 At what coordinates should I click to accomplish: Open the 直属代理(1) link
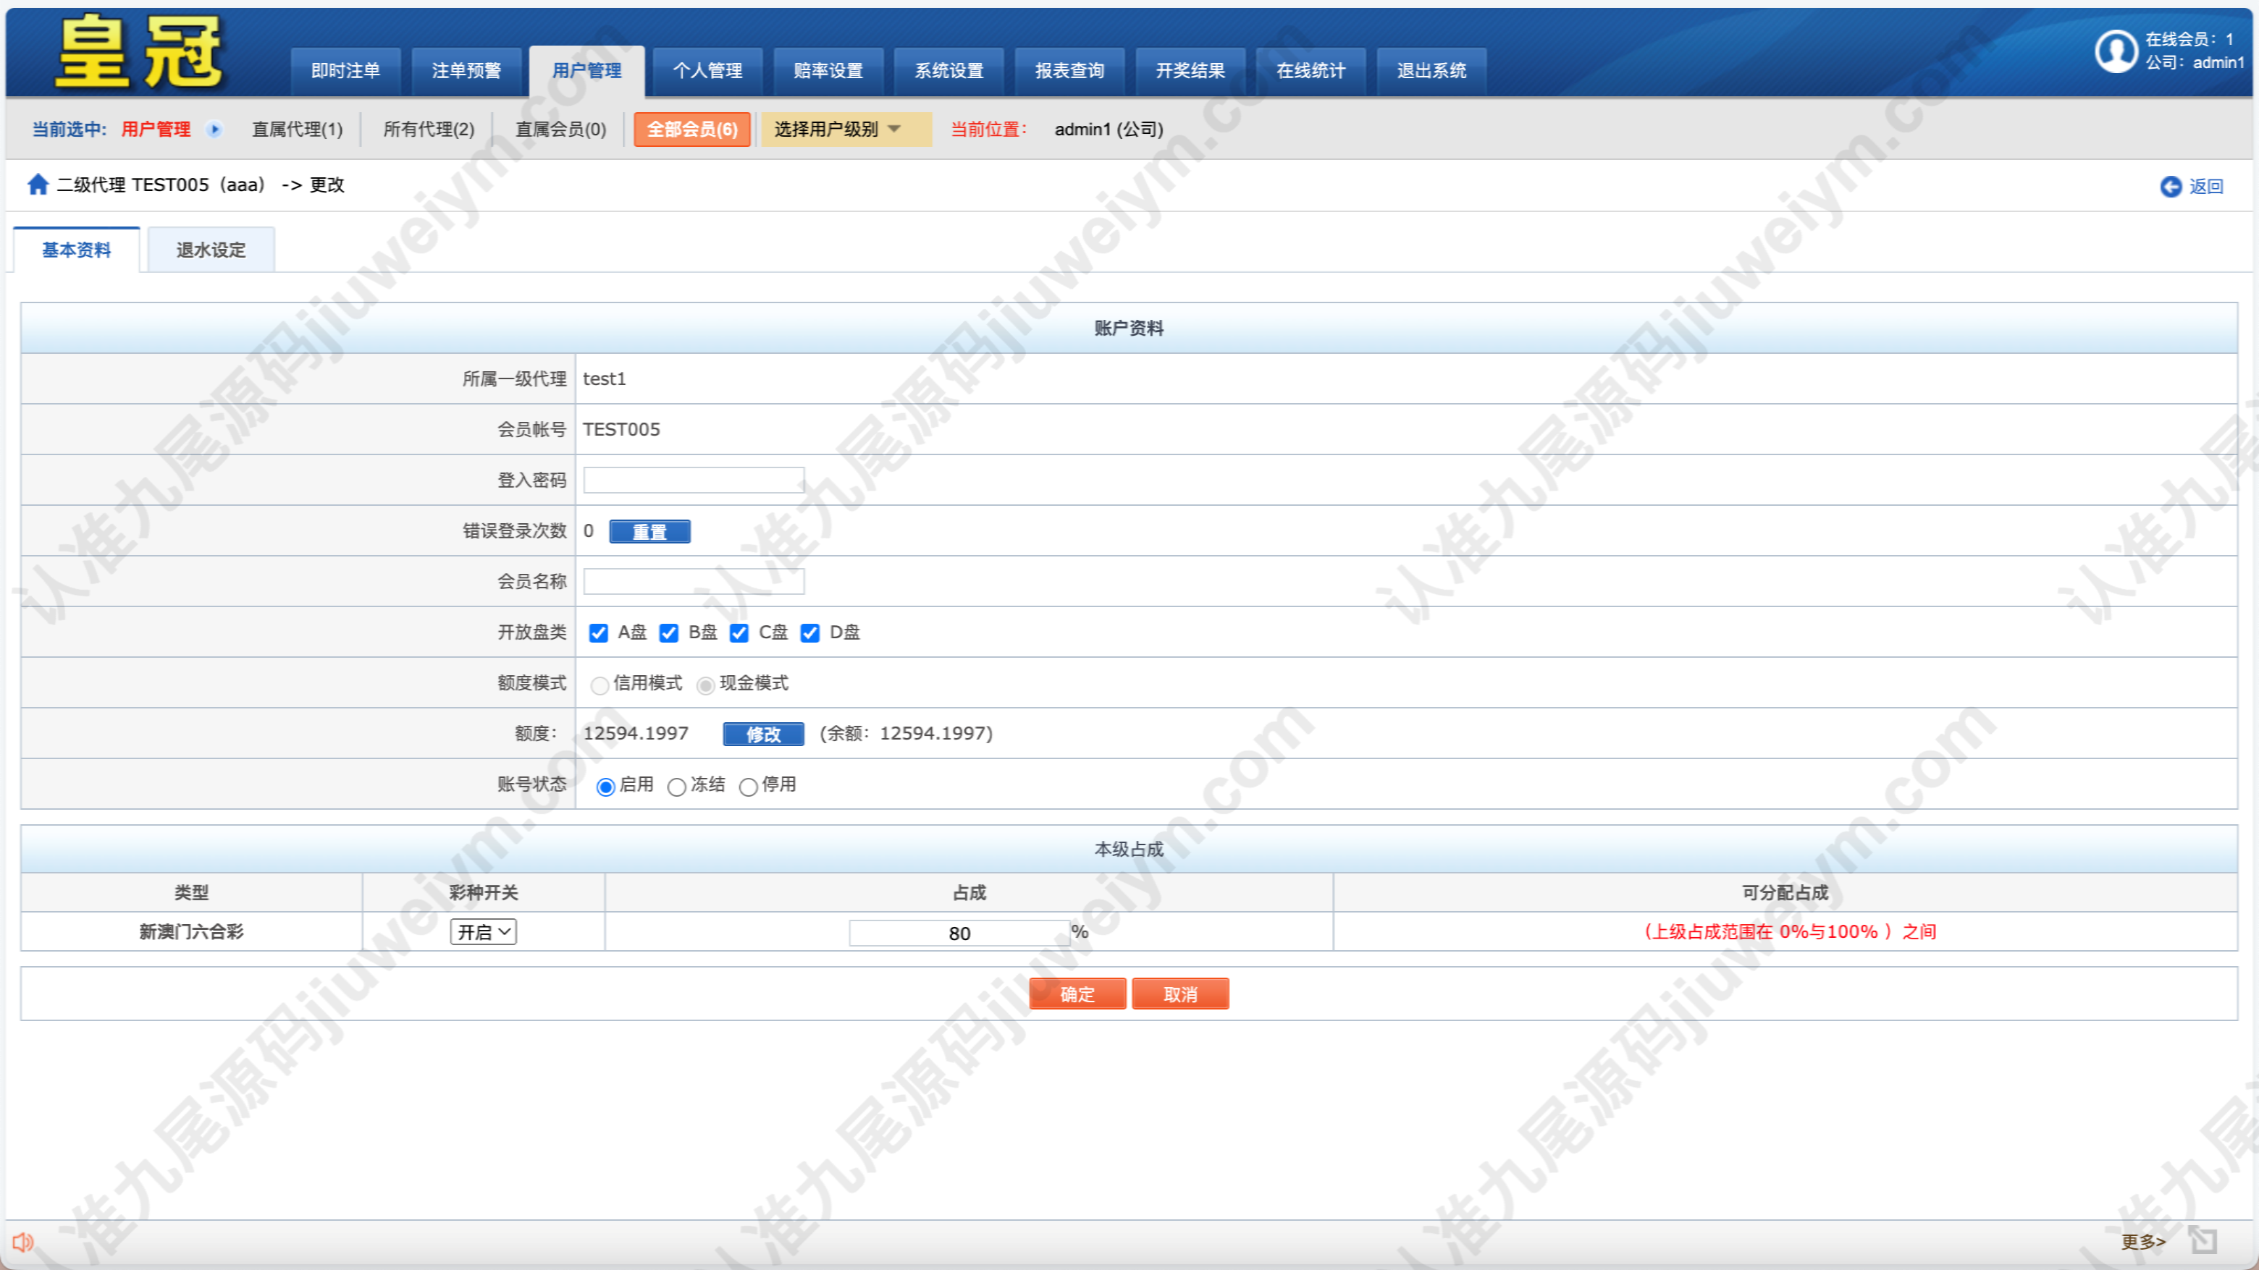(298, 130)
